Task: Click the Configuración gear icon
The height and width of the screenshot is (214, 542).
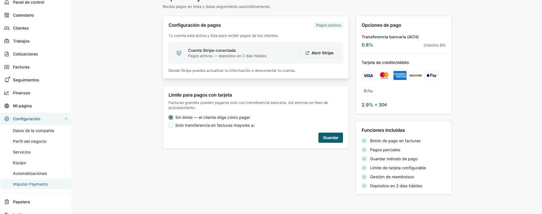Action: point(7,119)
